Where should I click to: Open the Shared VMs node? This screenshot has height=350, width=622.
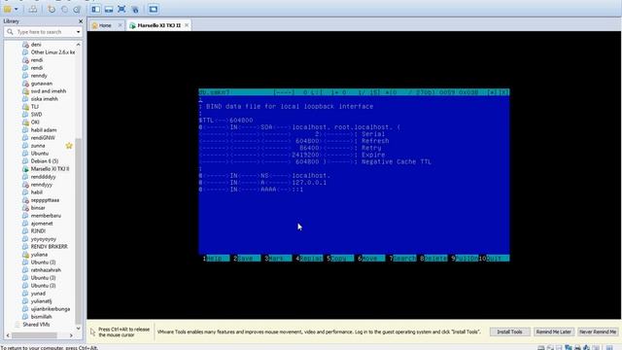pos(36,324)
